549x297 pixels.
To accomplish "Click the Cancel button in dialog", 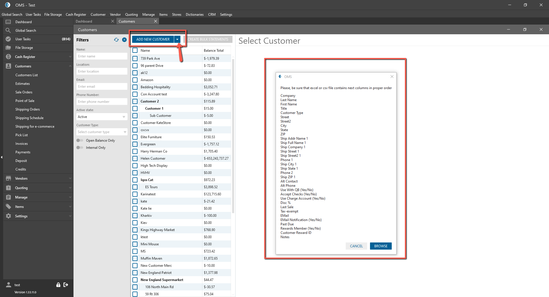I will [x=356, y=246].
